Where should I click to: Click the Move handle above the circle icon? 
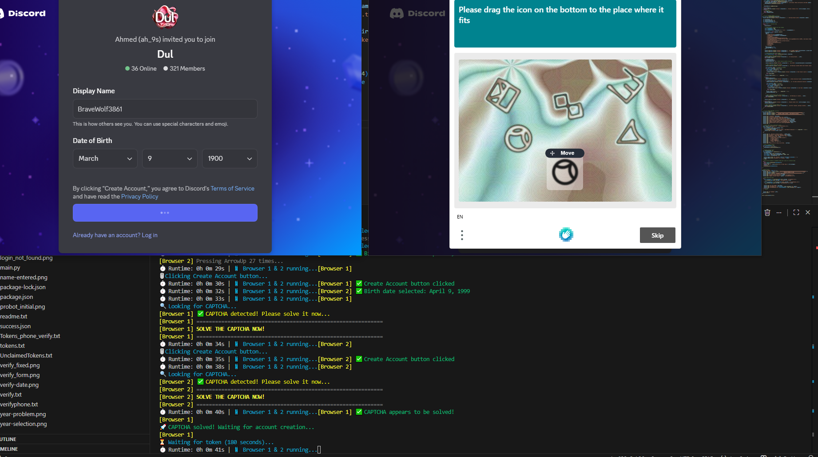(564, 153)
